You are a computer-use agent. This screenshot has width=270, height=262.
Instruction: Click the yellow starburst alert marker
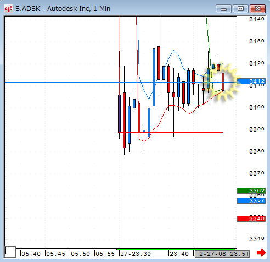[224, 82]
